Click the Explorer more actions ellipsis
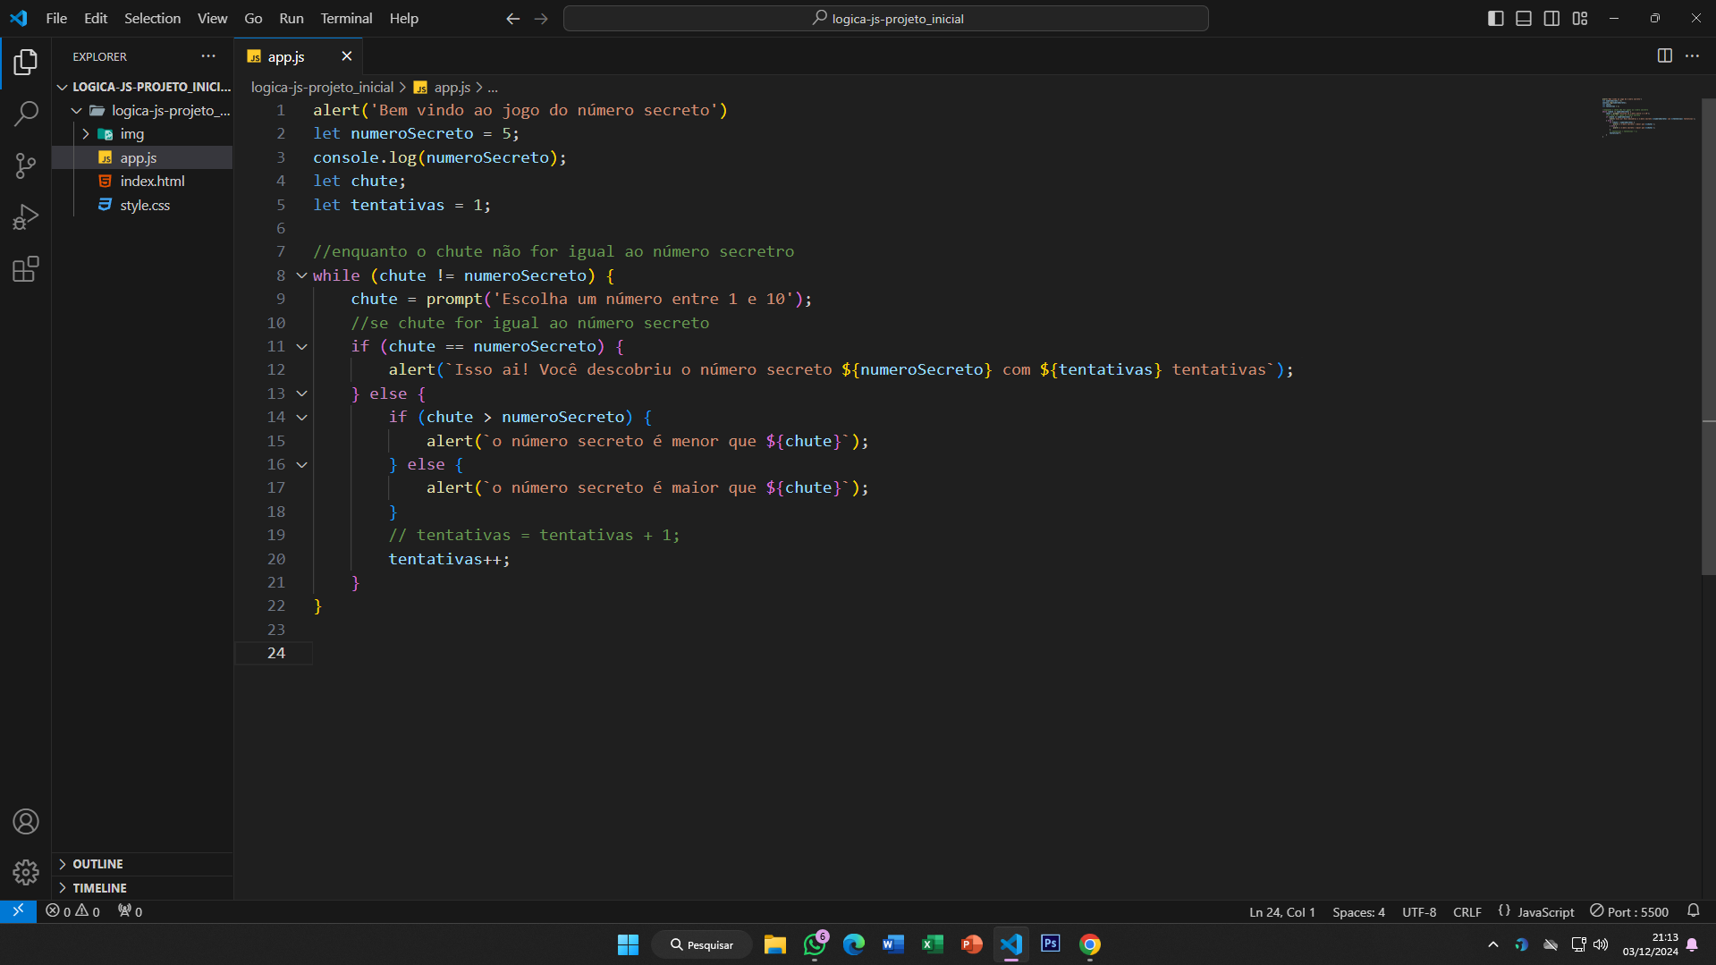Screen dimensions: 1716x965 (208, 56)
